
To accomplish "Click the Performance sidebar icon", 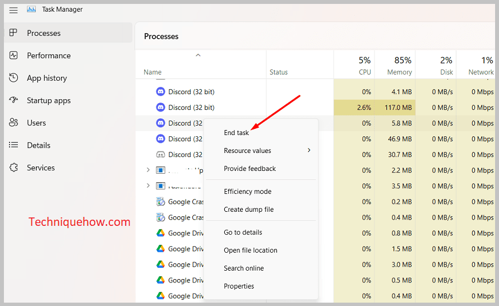I will tap(13, 55).
